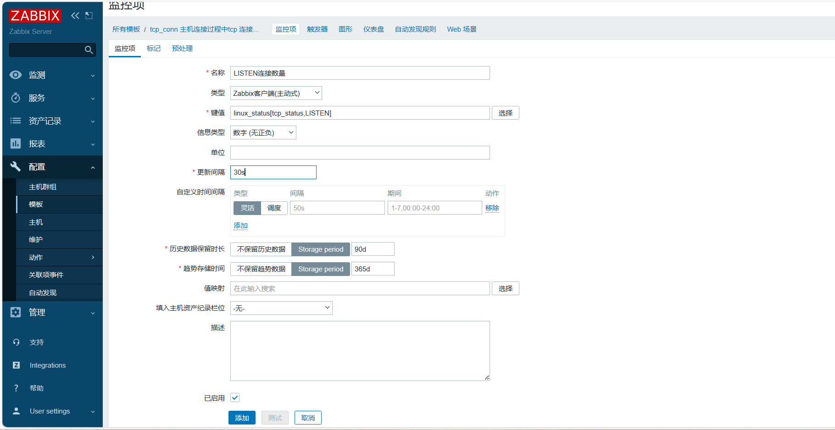Viewport: 835px width, 430px height.
Task: Open the 类型 dropdown
Action: [x=276, y=93]
